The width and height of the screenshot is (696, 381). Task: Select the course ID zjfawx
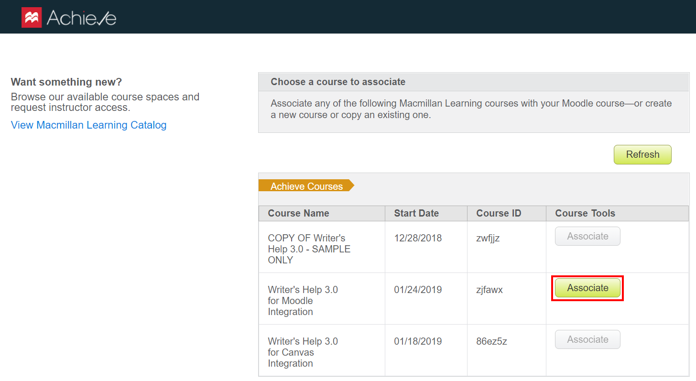coord(489,290)
